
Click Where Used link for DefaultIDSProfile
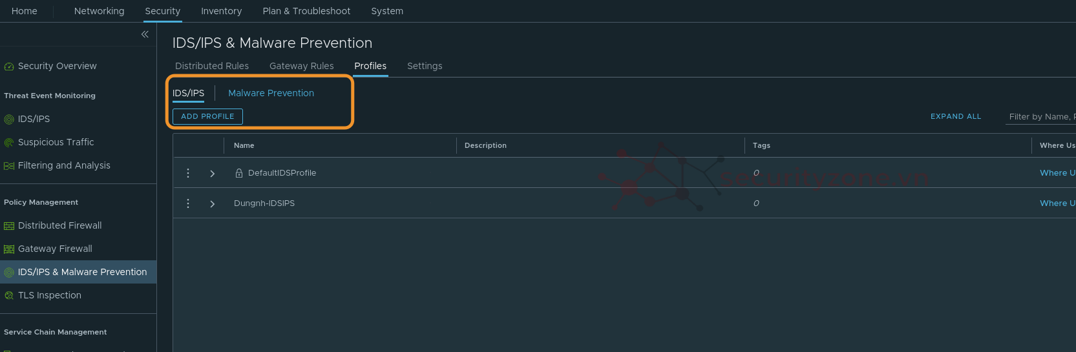tap(1057, 172)
